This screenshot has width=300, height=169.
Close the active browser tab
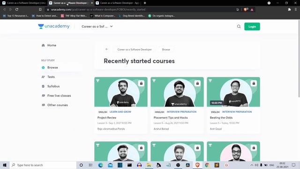point(92,3)
